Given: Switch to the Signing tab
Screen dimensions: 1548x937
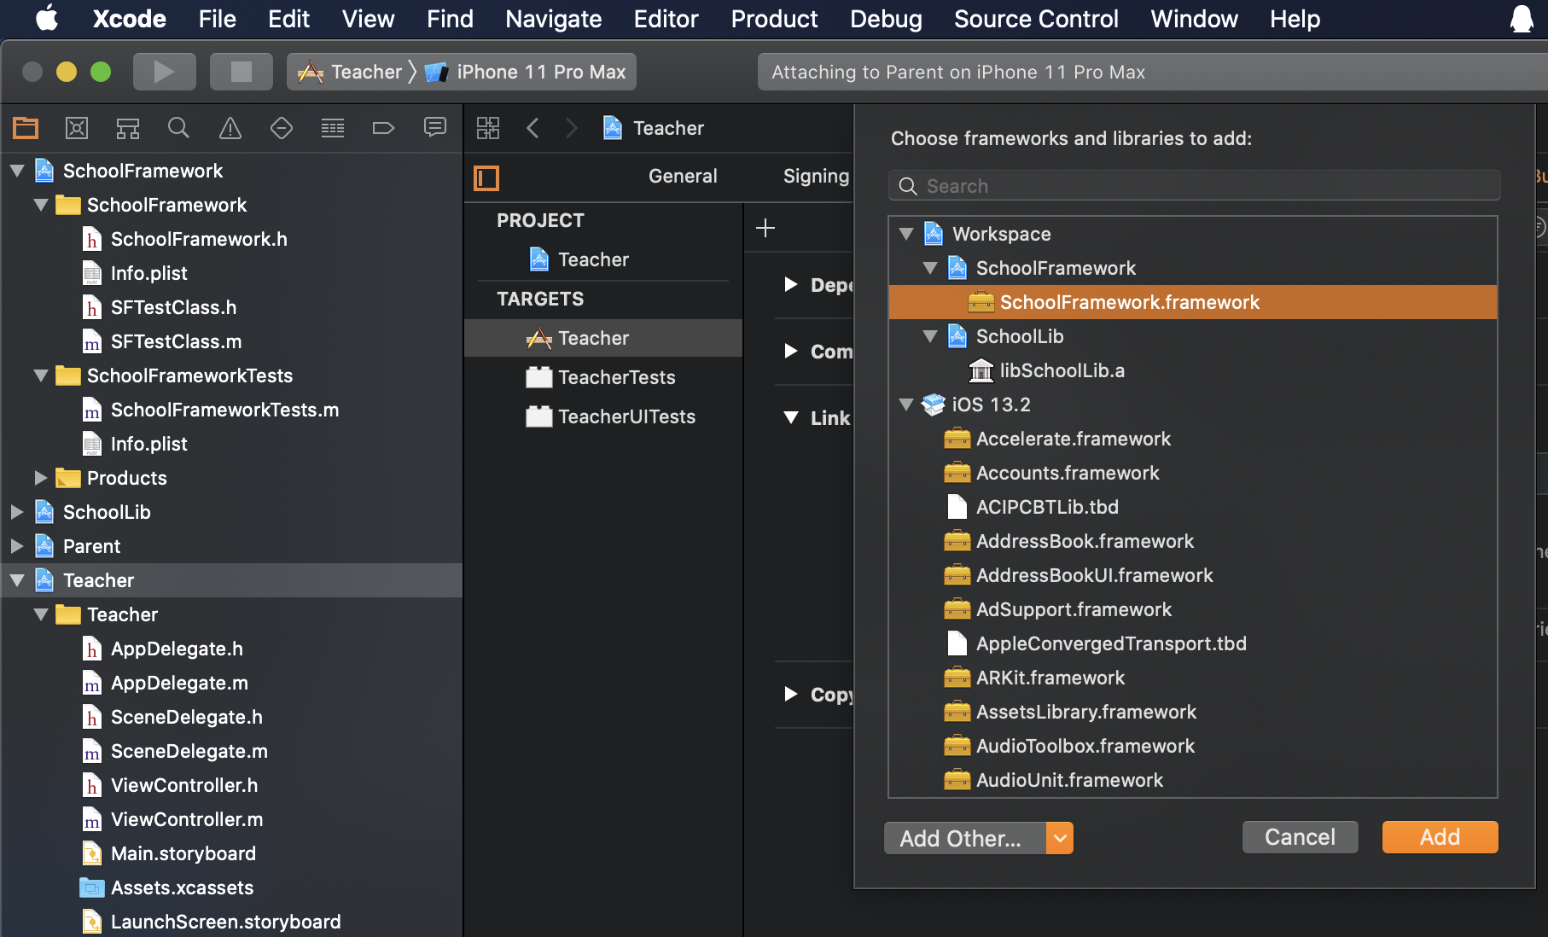Looking at the screenshot, I should (817, 177).
